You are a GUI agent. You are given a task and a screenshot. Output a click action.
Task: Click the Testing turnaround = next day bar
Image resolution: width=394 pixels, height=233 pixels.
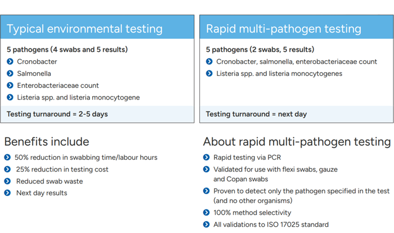(297, 114)
